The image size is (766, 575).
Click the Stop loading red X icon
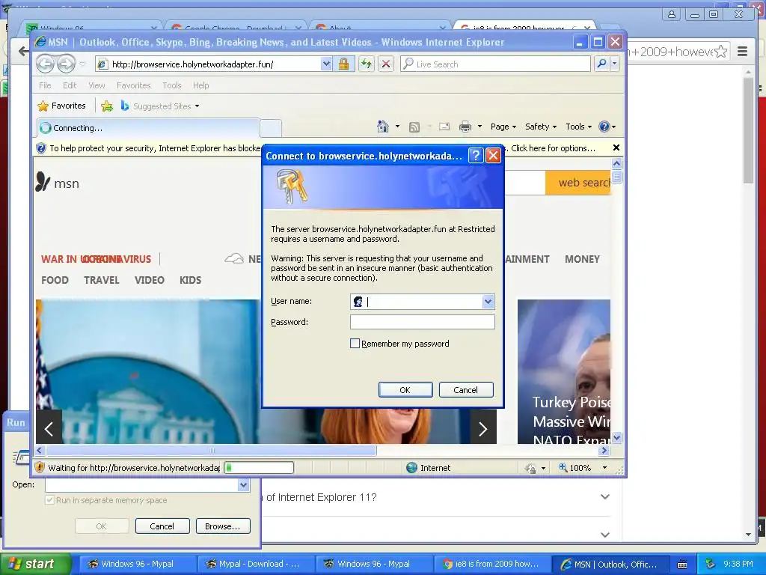click(386, 64)
